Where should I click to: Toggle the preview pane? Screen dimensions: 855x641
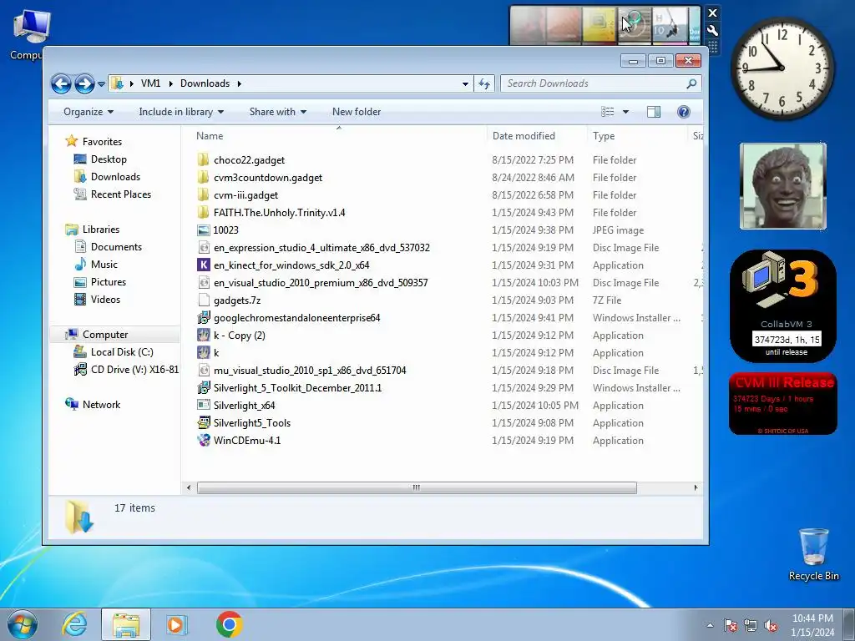(653, 112)
